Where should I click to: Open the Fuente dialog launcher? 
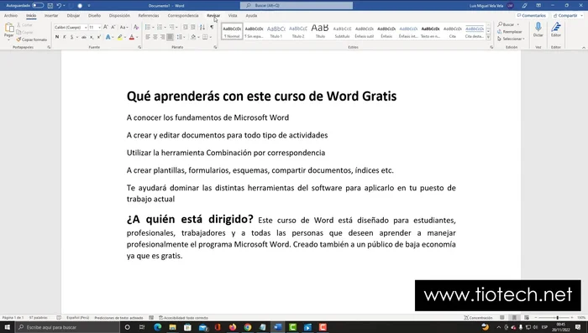pyautogui.click(x=139, y=47)
